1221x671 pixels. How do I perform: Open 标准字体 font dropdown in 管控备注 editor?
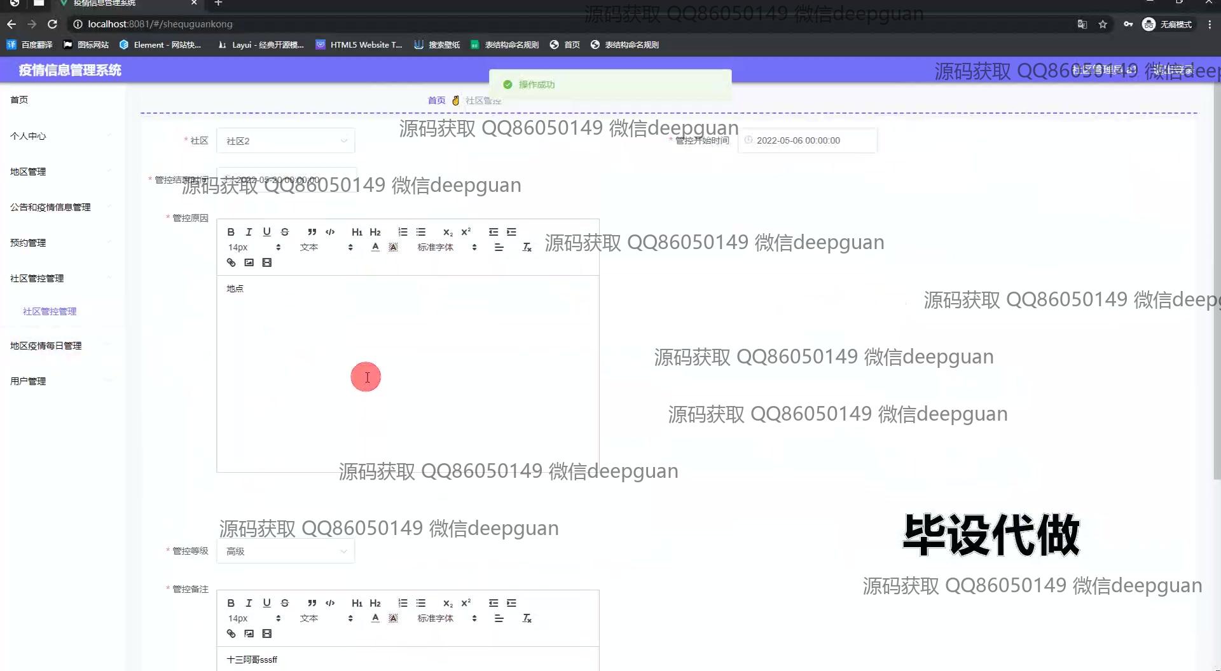tap(447, 618)
